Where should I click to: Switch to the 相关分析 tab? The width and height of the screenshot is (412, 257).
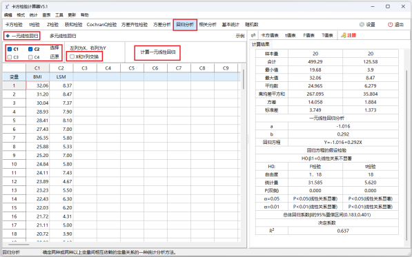pos(208,25)
